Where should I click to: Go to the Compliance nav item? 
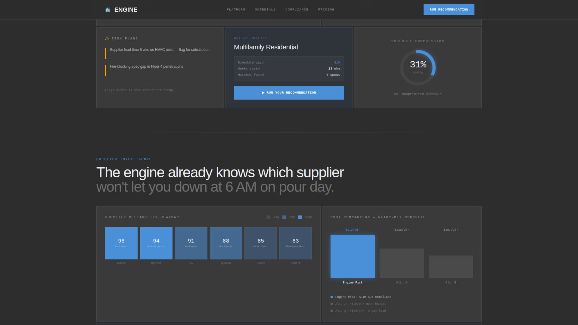pyautogui.click(x=297, y=10)
